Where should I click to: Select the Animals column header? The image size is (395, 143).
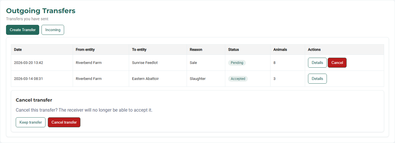click(x=280, y=50)
